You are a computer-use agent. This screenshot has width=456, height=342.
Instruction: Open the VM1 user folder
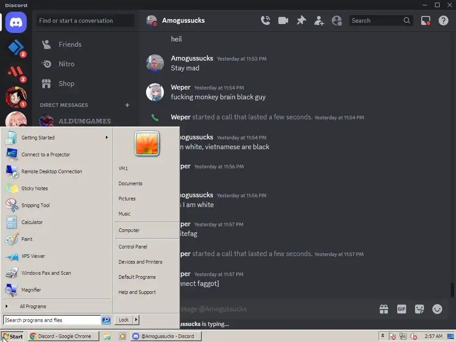(x=147, y=168)
